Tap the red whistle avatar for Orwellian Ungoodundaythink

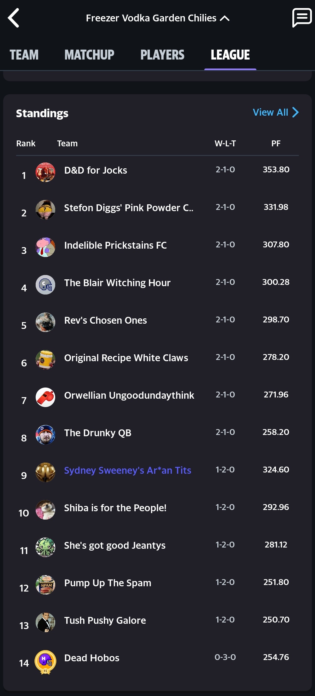tap(45, 397)
